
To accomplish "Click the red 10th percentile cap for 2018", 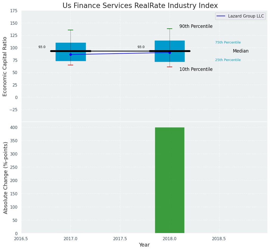I will 170,67.
